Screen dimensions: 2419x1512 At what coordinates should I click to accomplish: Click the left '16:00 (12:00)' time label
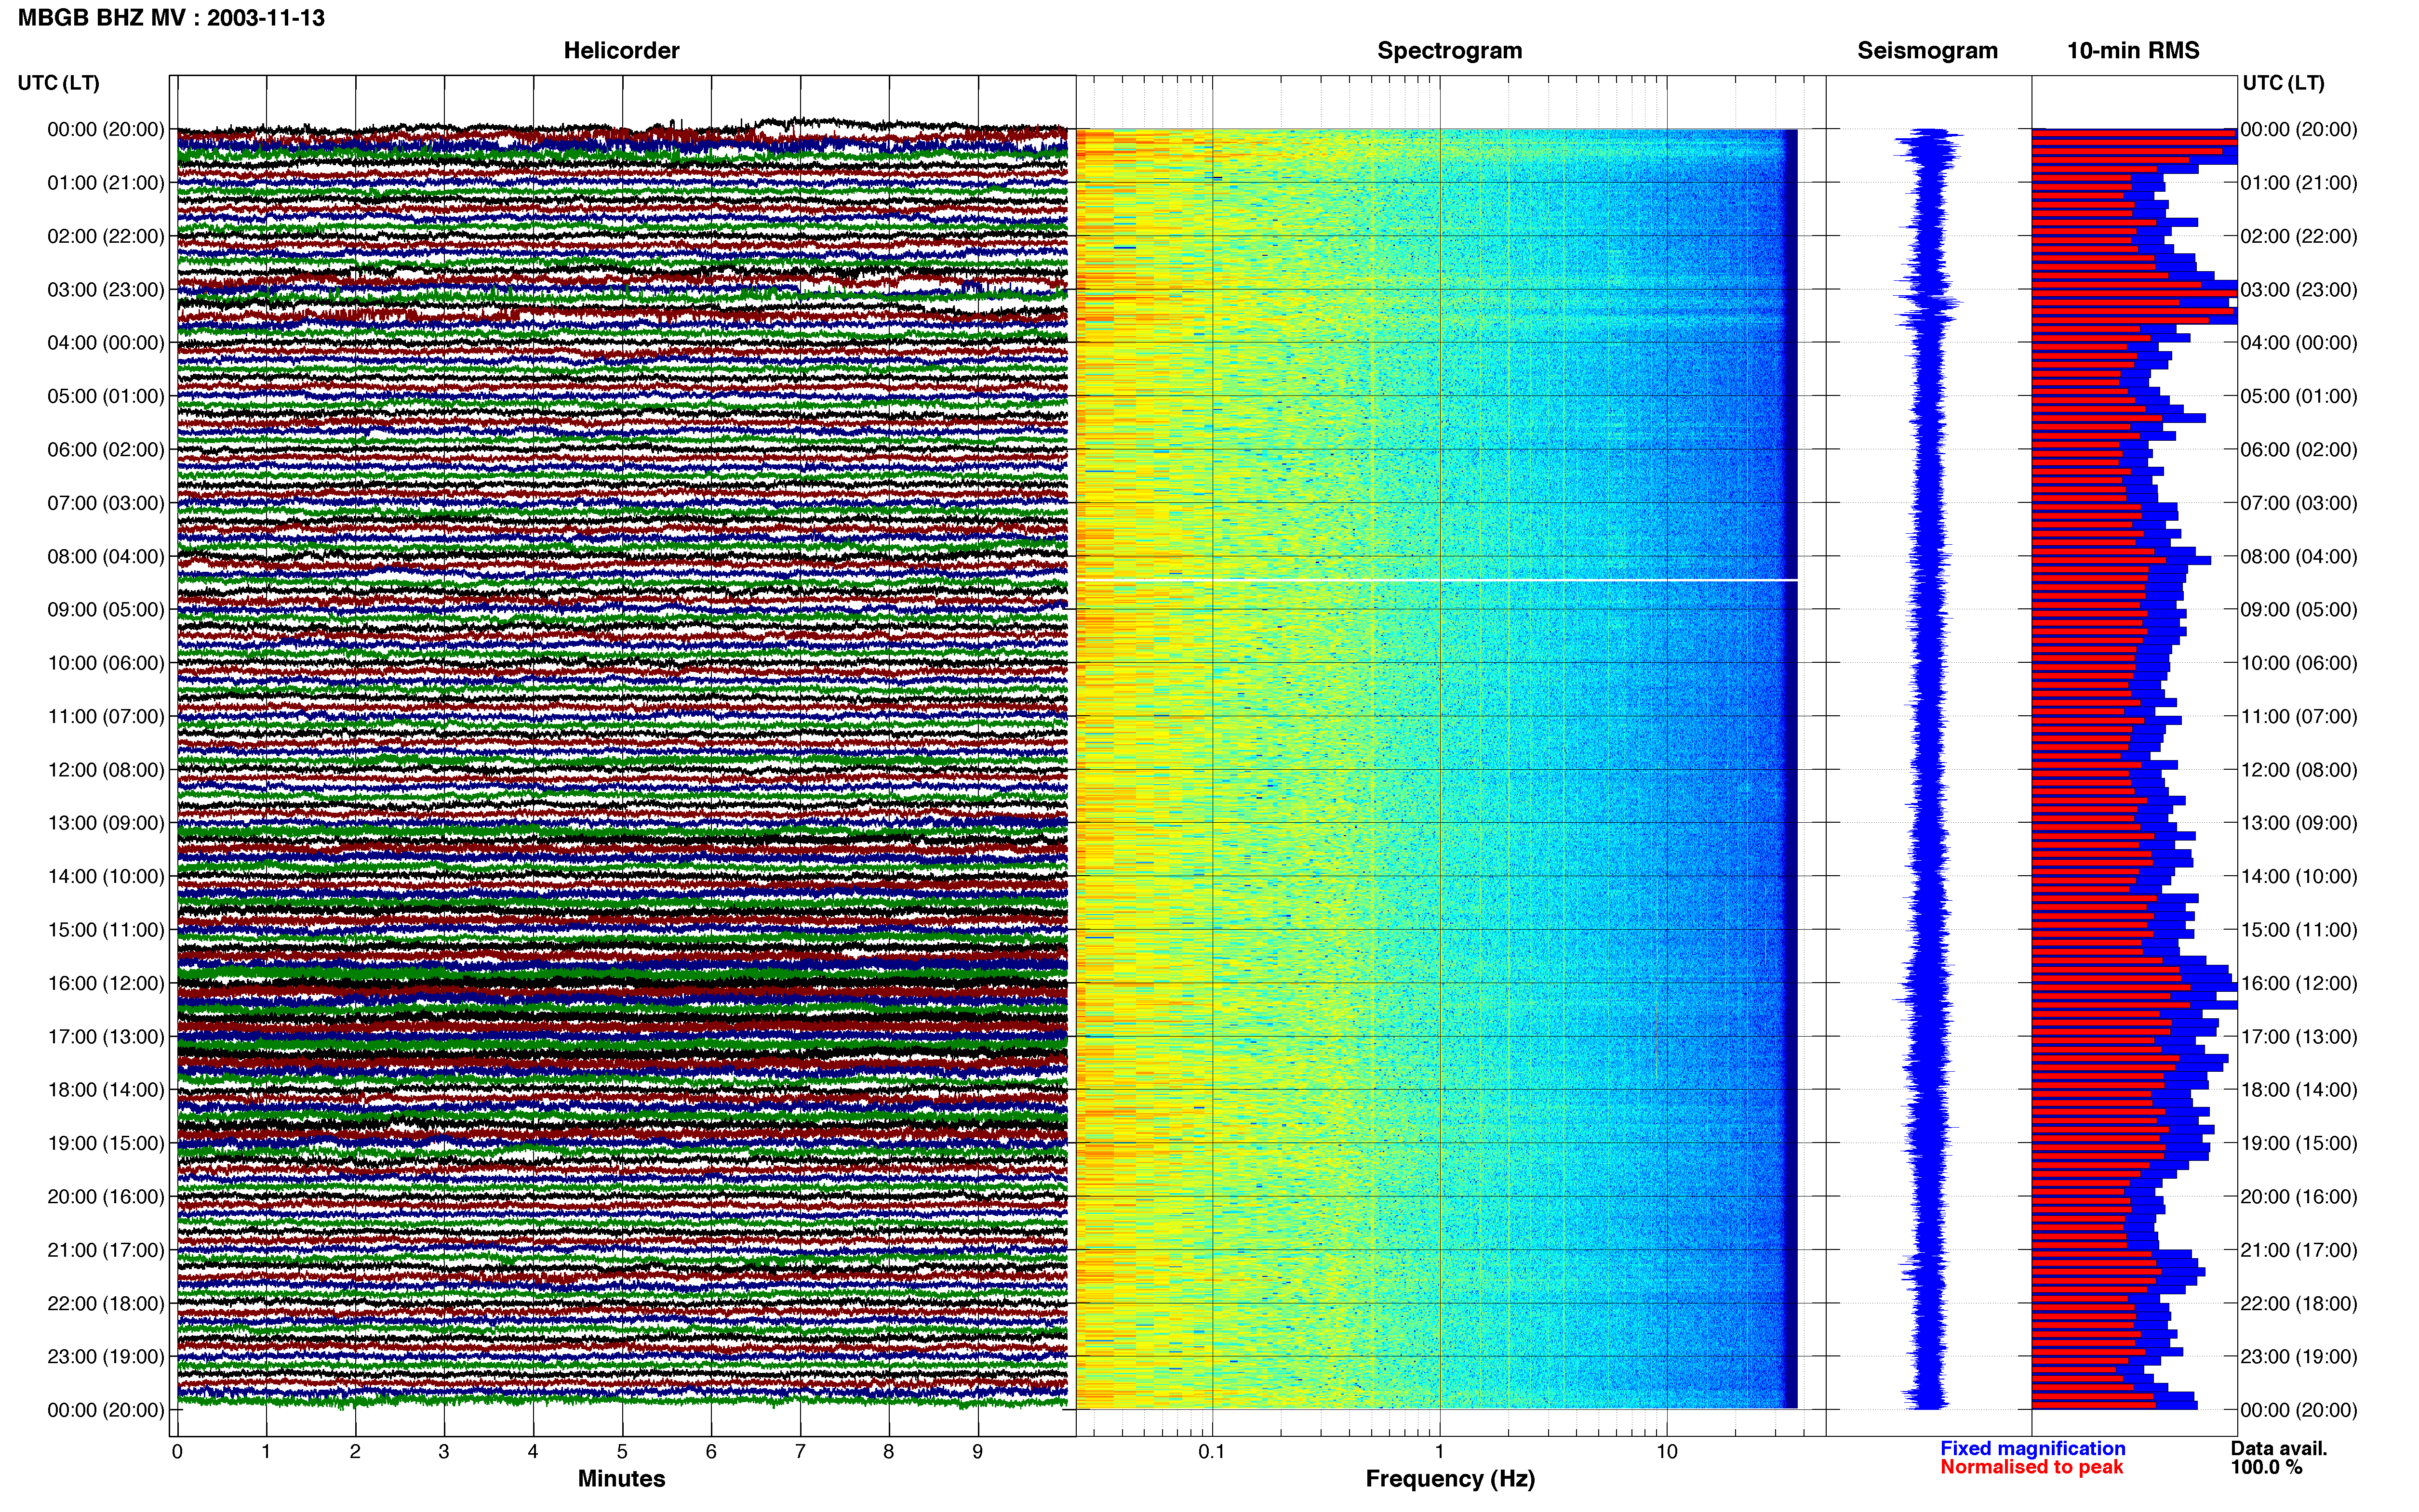coord(106,984)
